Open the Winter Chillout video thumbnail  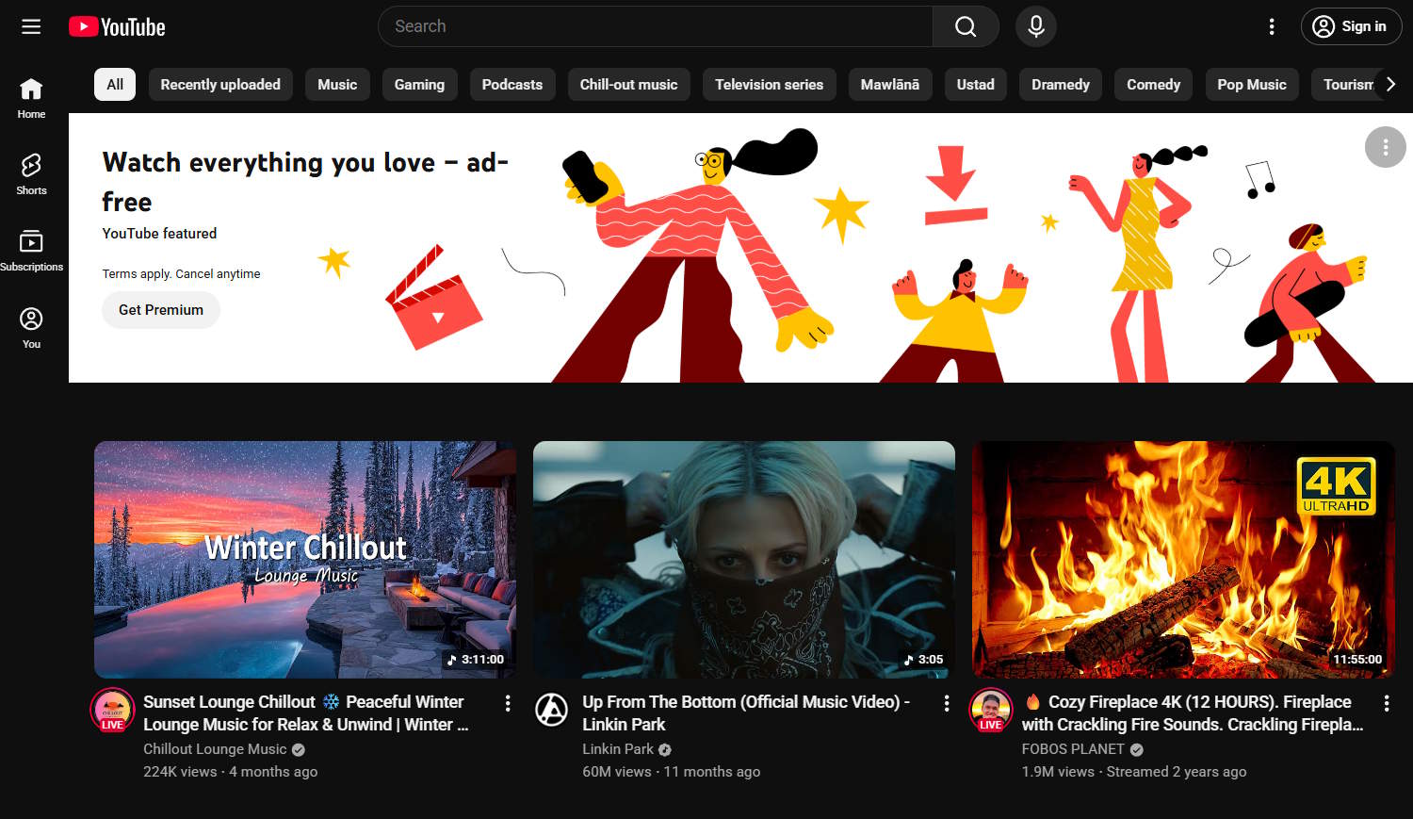point(305,560)
